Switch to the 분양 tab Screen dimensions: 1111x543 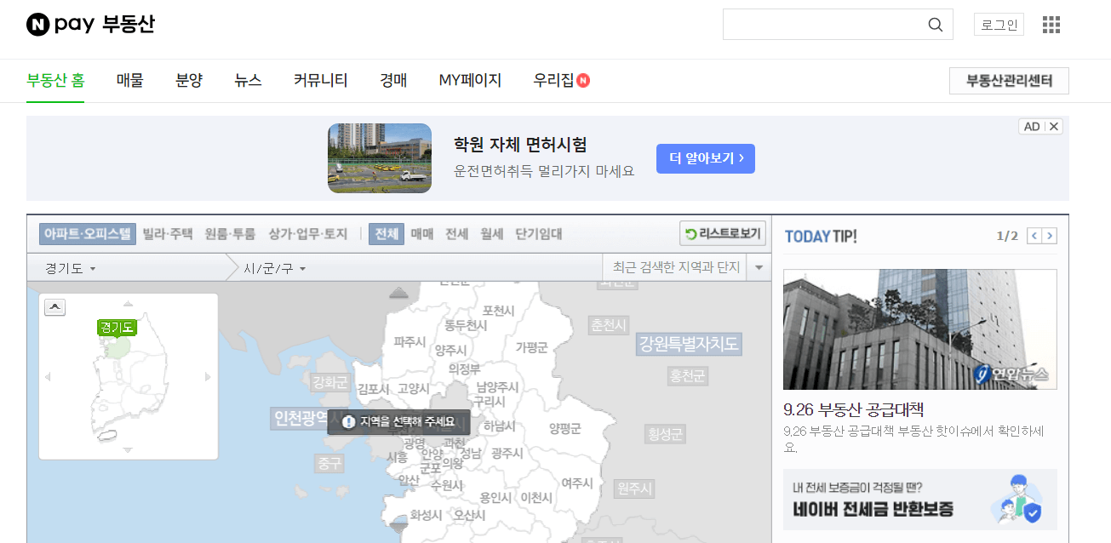coord(188,80)
